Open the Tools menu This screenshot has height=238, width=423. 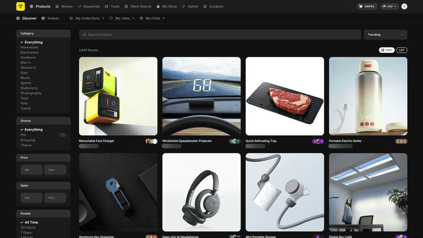[112, 6]
